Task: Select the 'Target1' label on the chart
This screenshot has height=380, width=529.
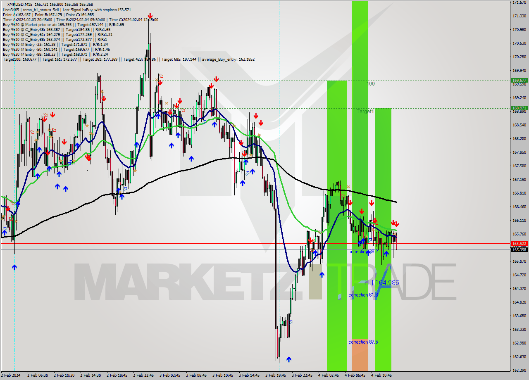Action: pyautogui.click(x=365, y=112)
